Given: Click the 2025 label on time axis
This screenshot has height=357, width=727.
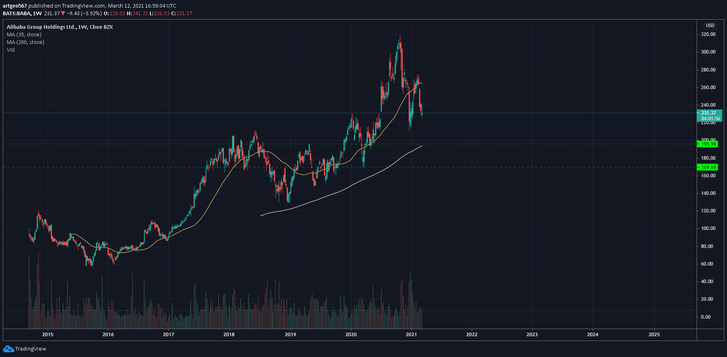Looking at the screenshot, I should click(x=654, y=335).
